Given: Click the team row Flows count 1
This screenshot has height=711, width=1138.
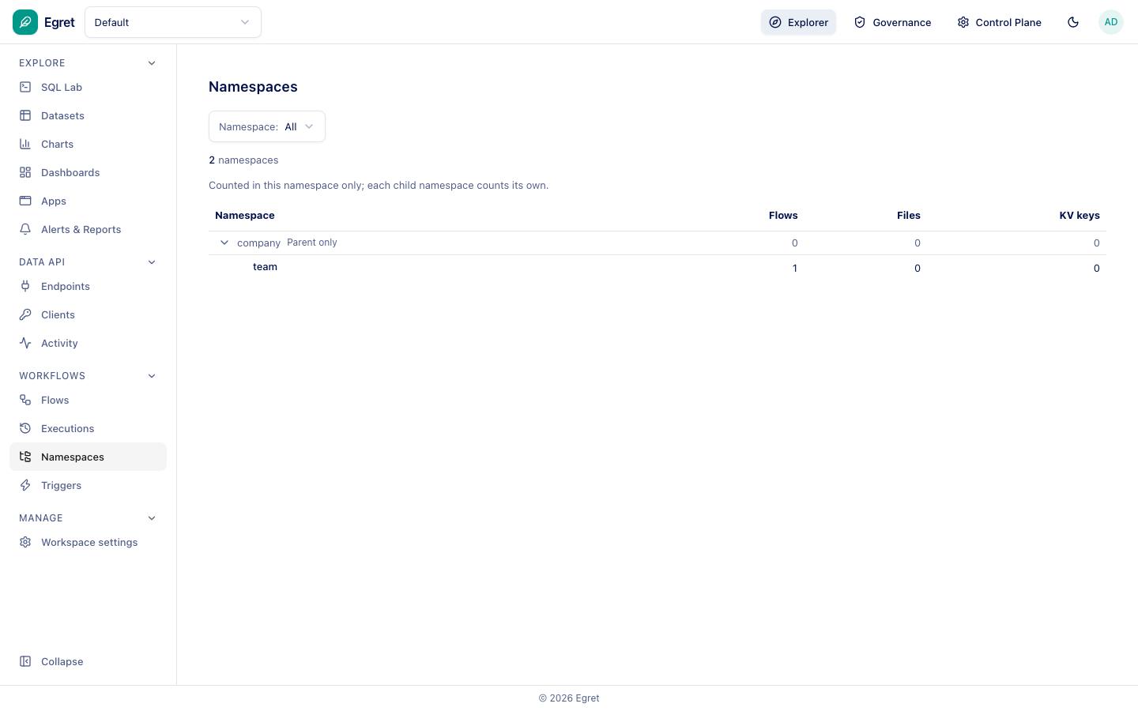Looking at the screenshot, I should [x=795, y=269].
